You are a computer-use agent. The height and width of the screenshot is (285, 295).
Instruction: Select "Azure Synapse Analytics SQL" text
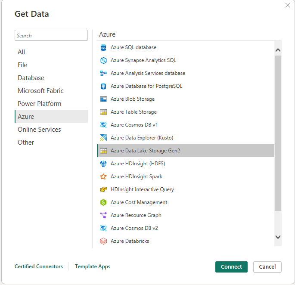143,60
